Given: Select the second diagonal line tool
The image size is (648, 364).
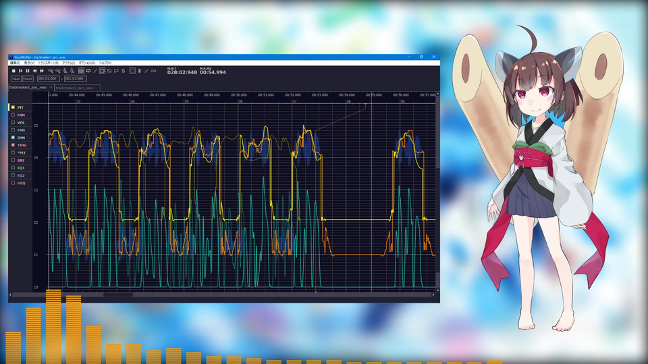Looking at the screenshot, I should tap(146, 71).
